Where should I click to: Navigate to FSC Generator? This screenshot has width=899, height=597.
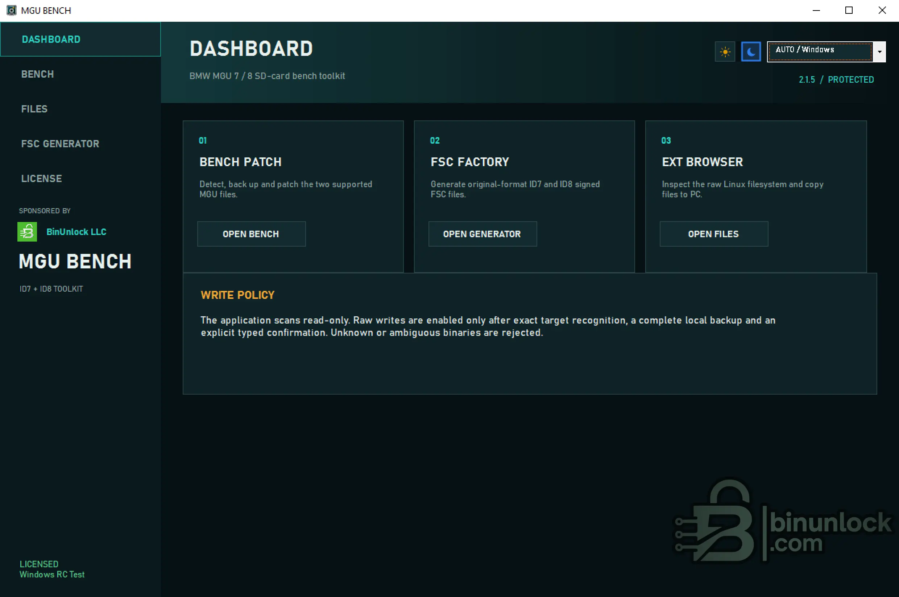[x=80, y=144]
